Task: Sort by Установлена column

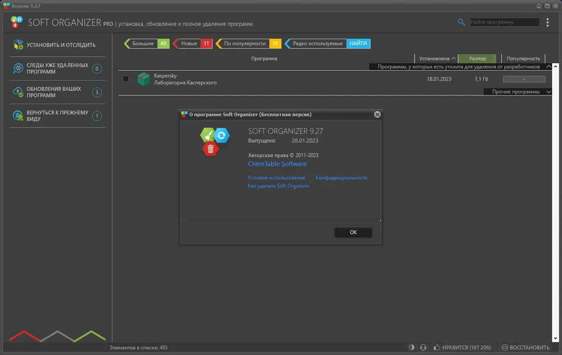Action: pos(436,59)
